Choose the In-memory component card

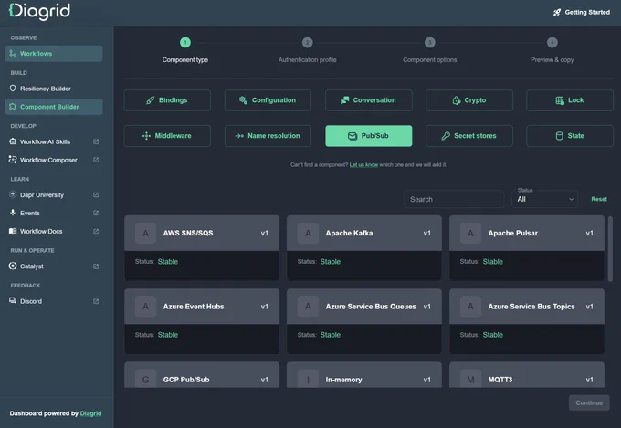tap(364, 375)
